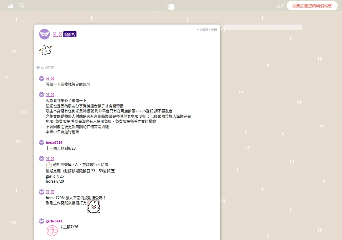
Task: Click the 上次編輯 6 小時 timestamp
Action: [206, 30]
